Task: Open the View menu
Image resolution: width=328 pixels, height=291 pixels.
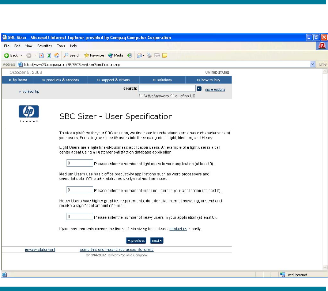Action: (x=29, y=46)
